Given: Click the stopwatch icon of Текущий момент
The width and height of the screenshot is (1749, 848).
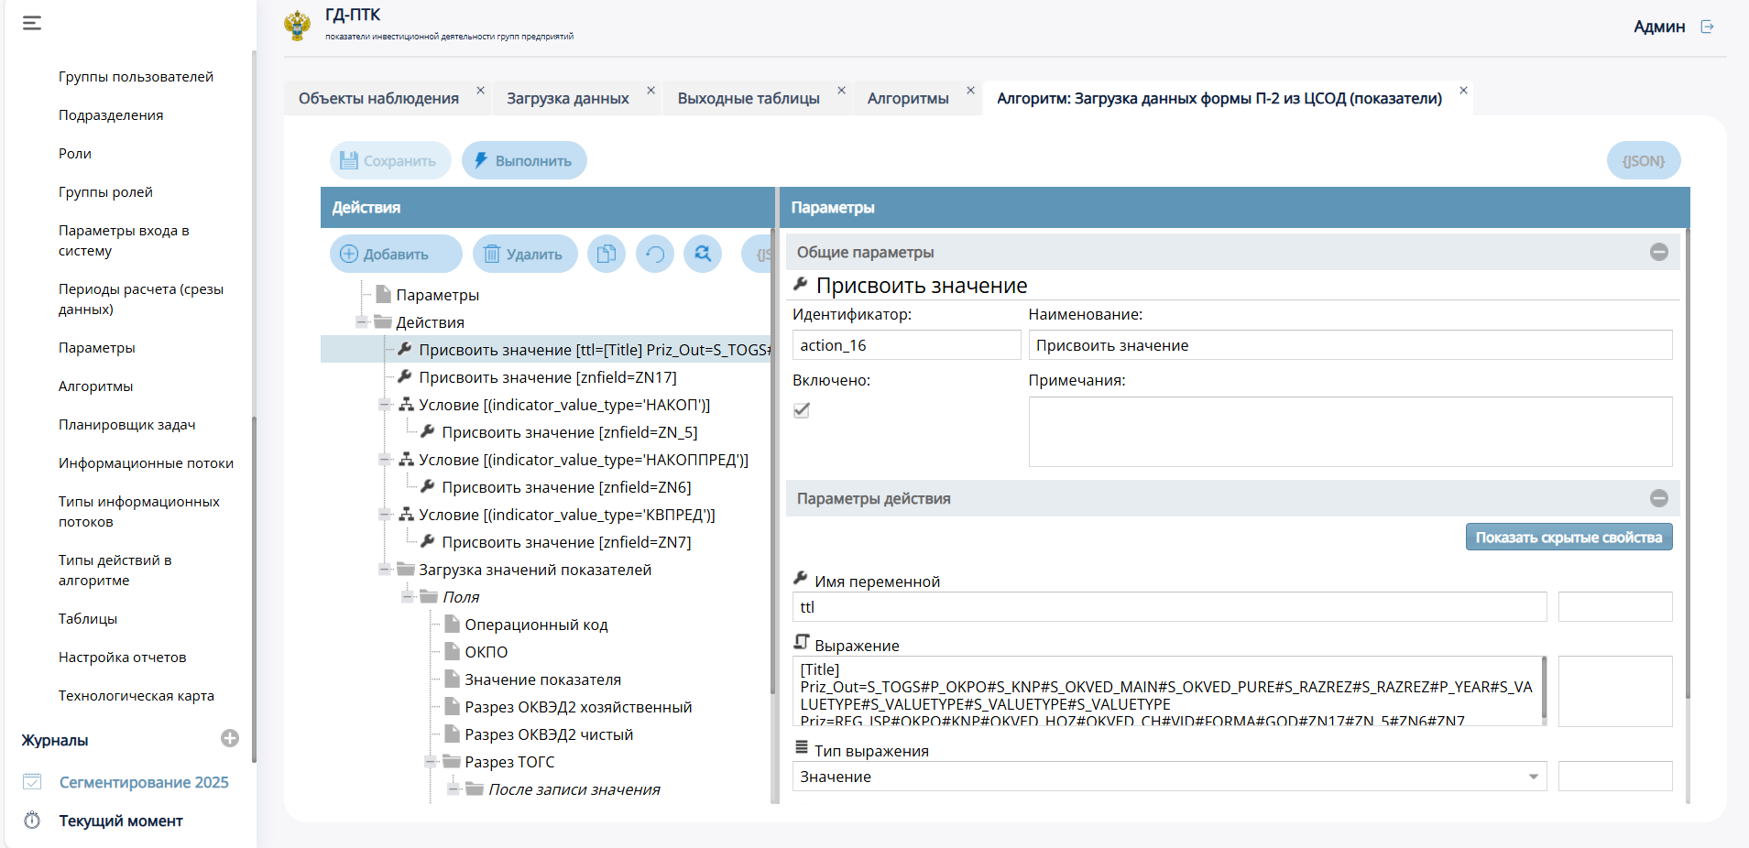Looking at the screenshot, I should pyautogui.click(x=32, y=821).
